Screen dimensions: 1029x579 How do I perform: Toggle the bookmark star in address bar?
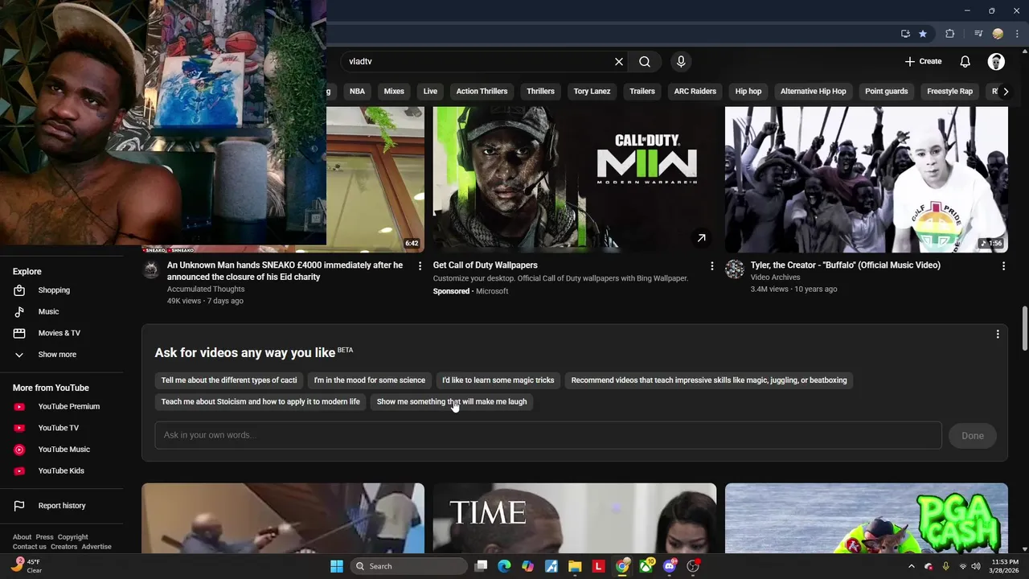(923, 34)
